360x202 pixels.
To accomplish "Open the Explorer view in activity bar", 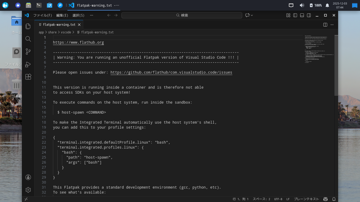I will [28, 26].
